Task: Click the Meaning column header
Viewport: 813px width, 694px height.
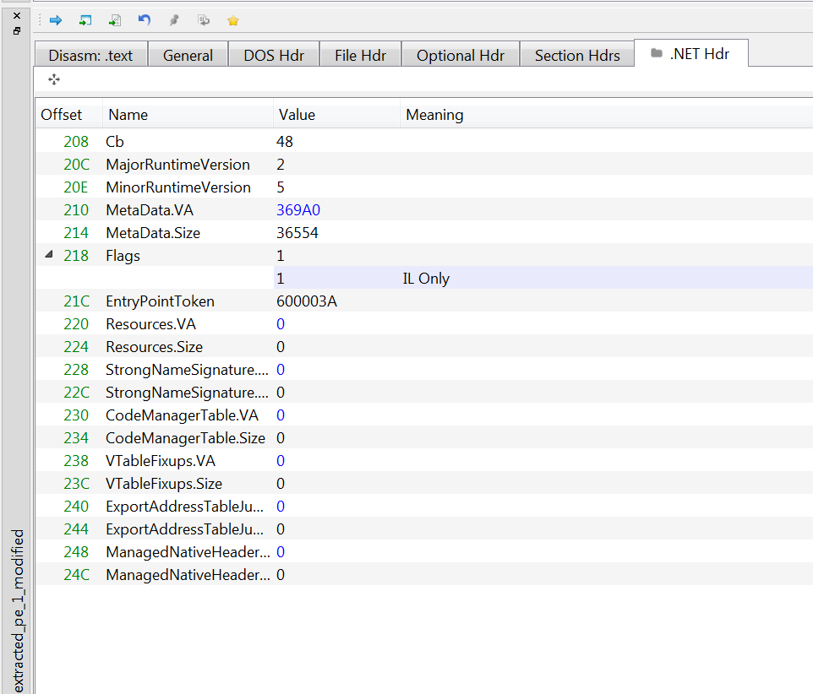Action: pyautogui.click(x=434, y=115)
